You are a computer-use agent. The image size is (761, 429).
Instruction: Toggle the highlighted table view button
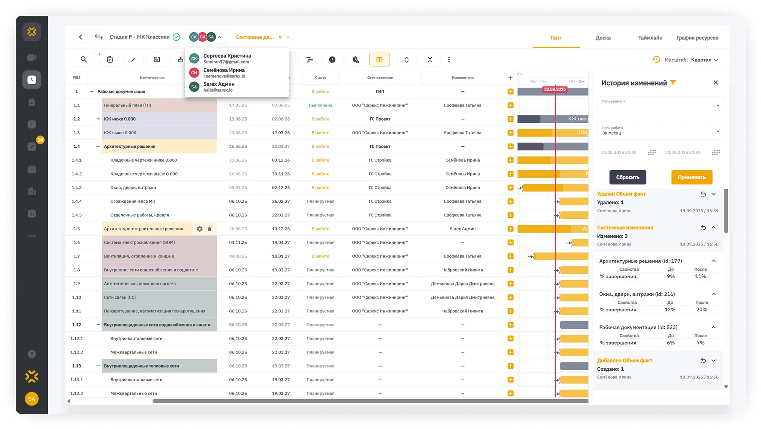379,59
